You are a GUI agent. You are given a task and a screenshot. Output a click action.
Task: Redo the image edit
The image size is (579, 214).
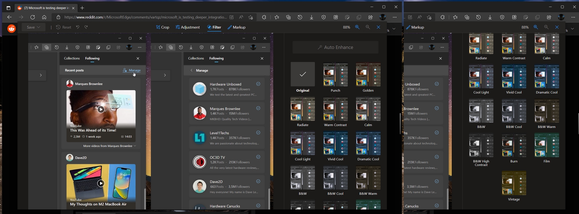click(86, 27)
